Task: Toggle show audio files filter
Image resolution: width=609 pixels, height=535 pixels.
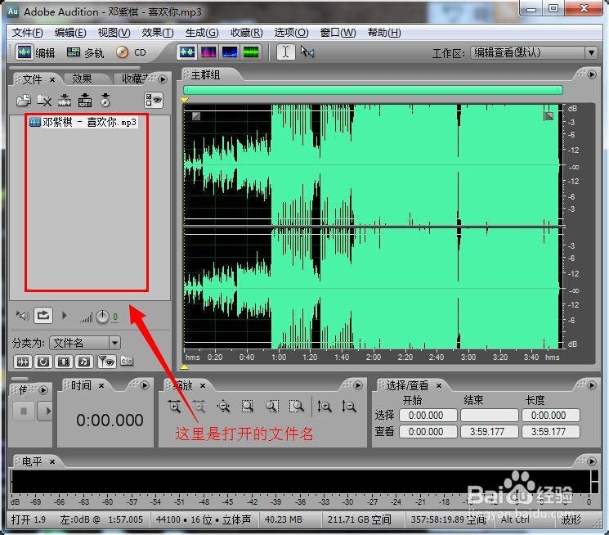Action: [x=23, y=362]
